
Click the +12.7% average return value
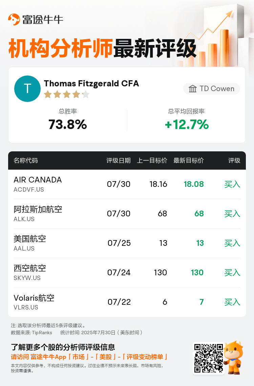pos(187,124)
